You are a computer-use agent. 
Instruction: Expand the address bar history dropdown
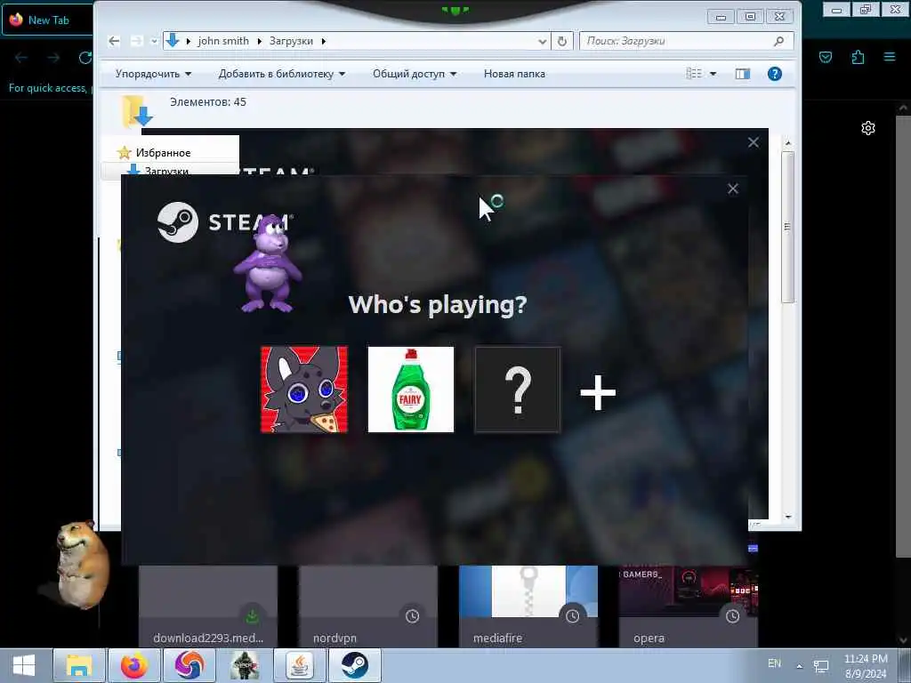coord(542,41)
